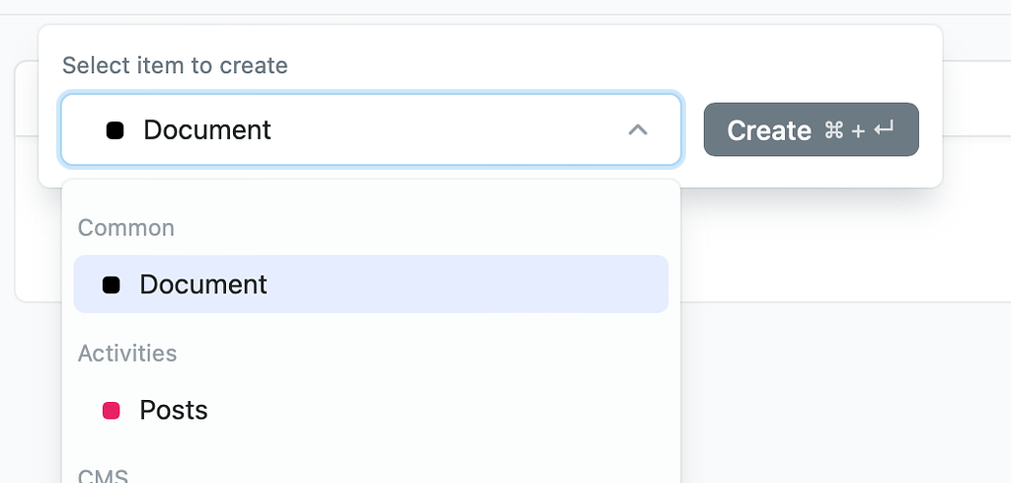
Task: Click the selected Document text in the combo box
Action: [207, 129]
